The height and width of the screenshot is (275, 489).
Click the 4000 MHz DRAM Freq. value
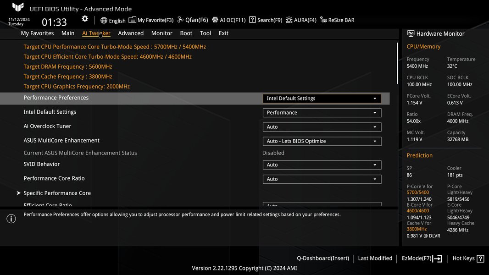pos(458,121)
